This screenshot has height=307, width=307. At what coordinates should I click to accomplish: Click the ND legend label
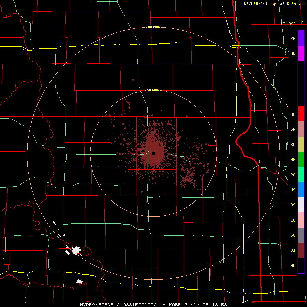[293, 265]
